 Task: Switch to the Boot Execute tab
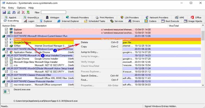pos(170,21)
